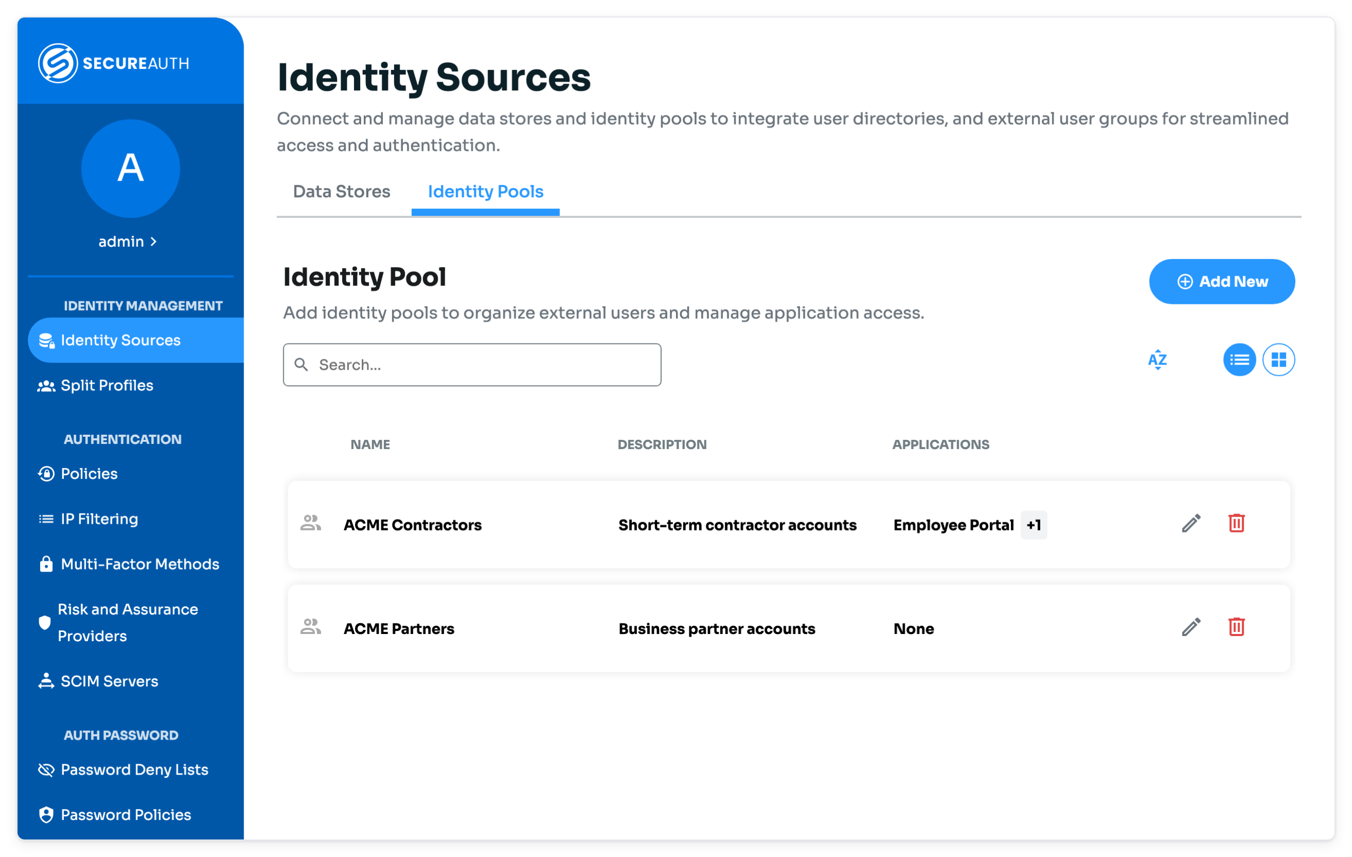Click the DESCRIPTION column header
The image size is (1352, 857).
click(x=662, y=444)
